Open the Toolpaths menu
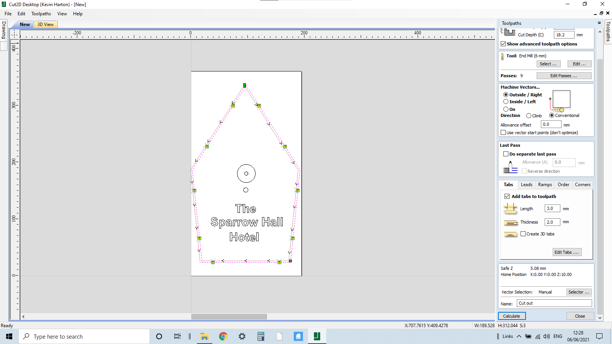The height and width of the screenshot is (344, 612). click(41, 13)
